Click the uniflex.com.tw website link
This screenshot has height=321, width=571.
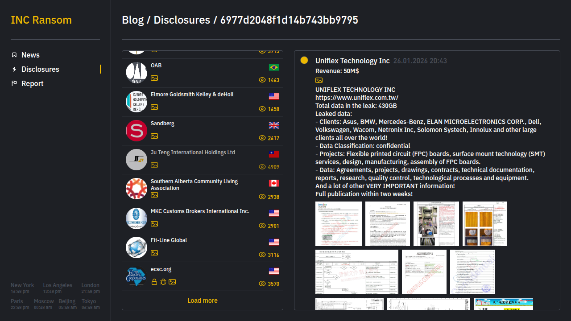[357, 98]
